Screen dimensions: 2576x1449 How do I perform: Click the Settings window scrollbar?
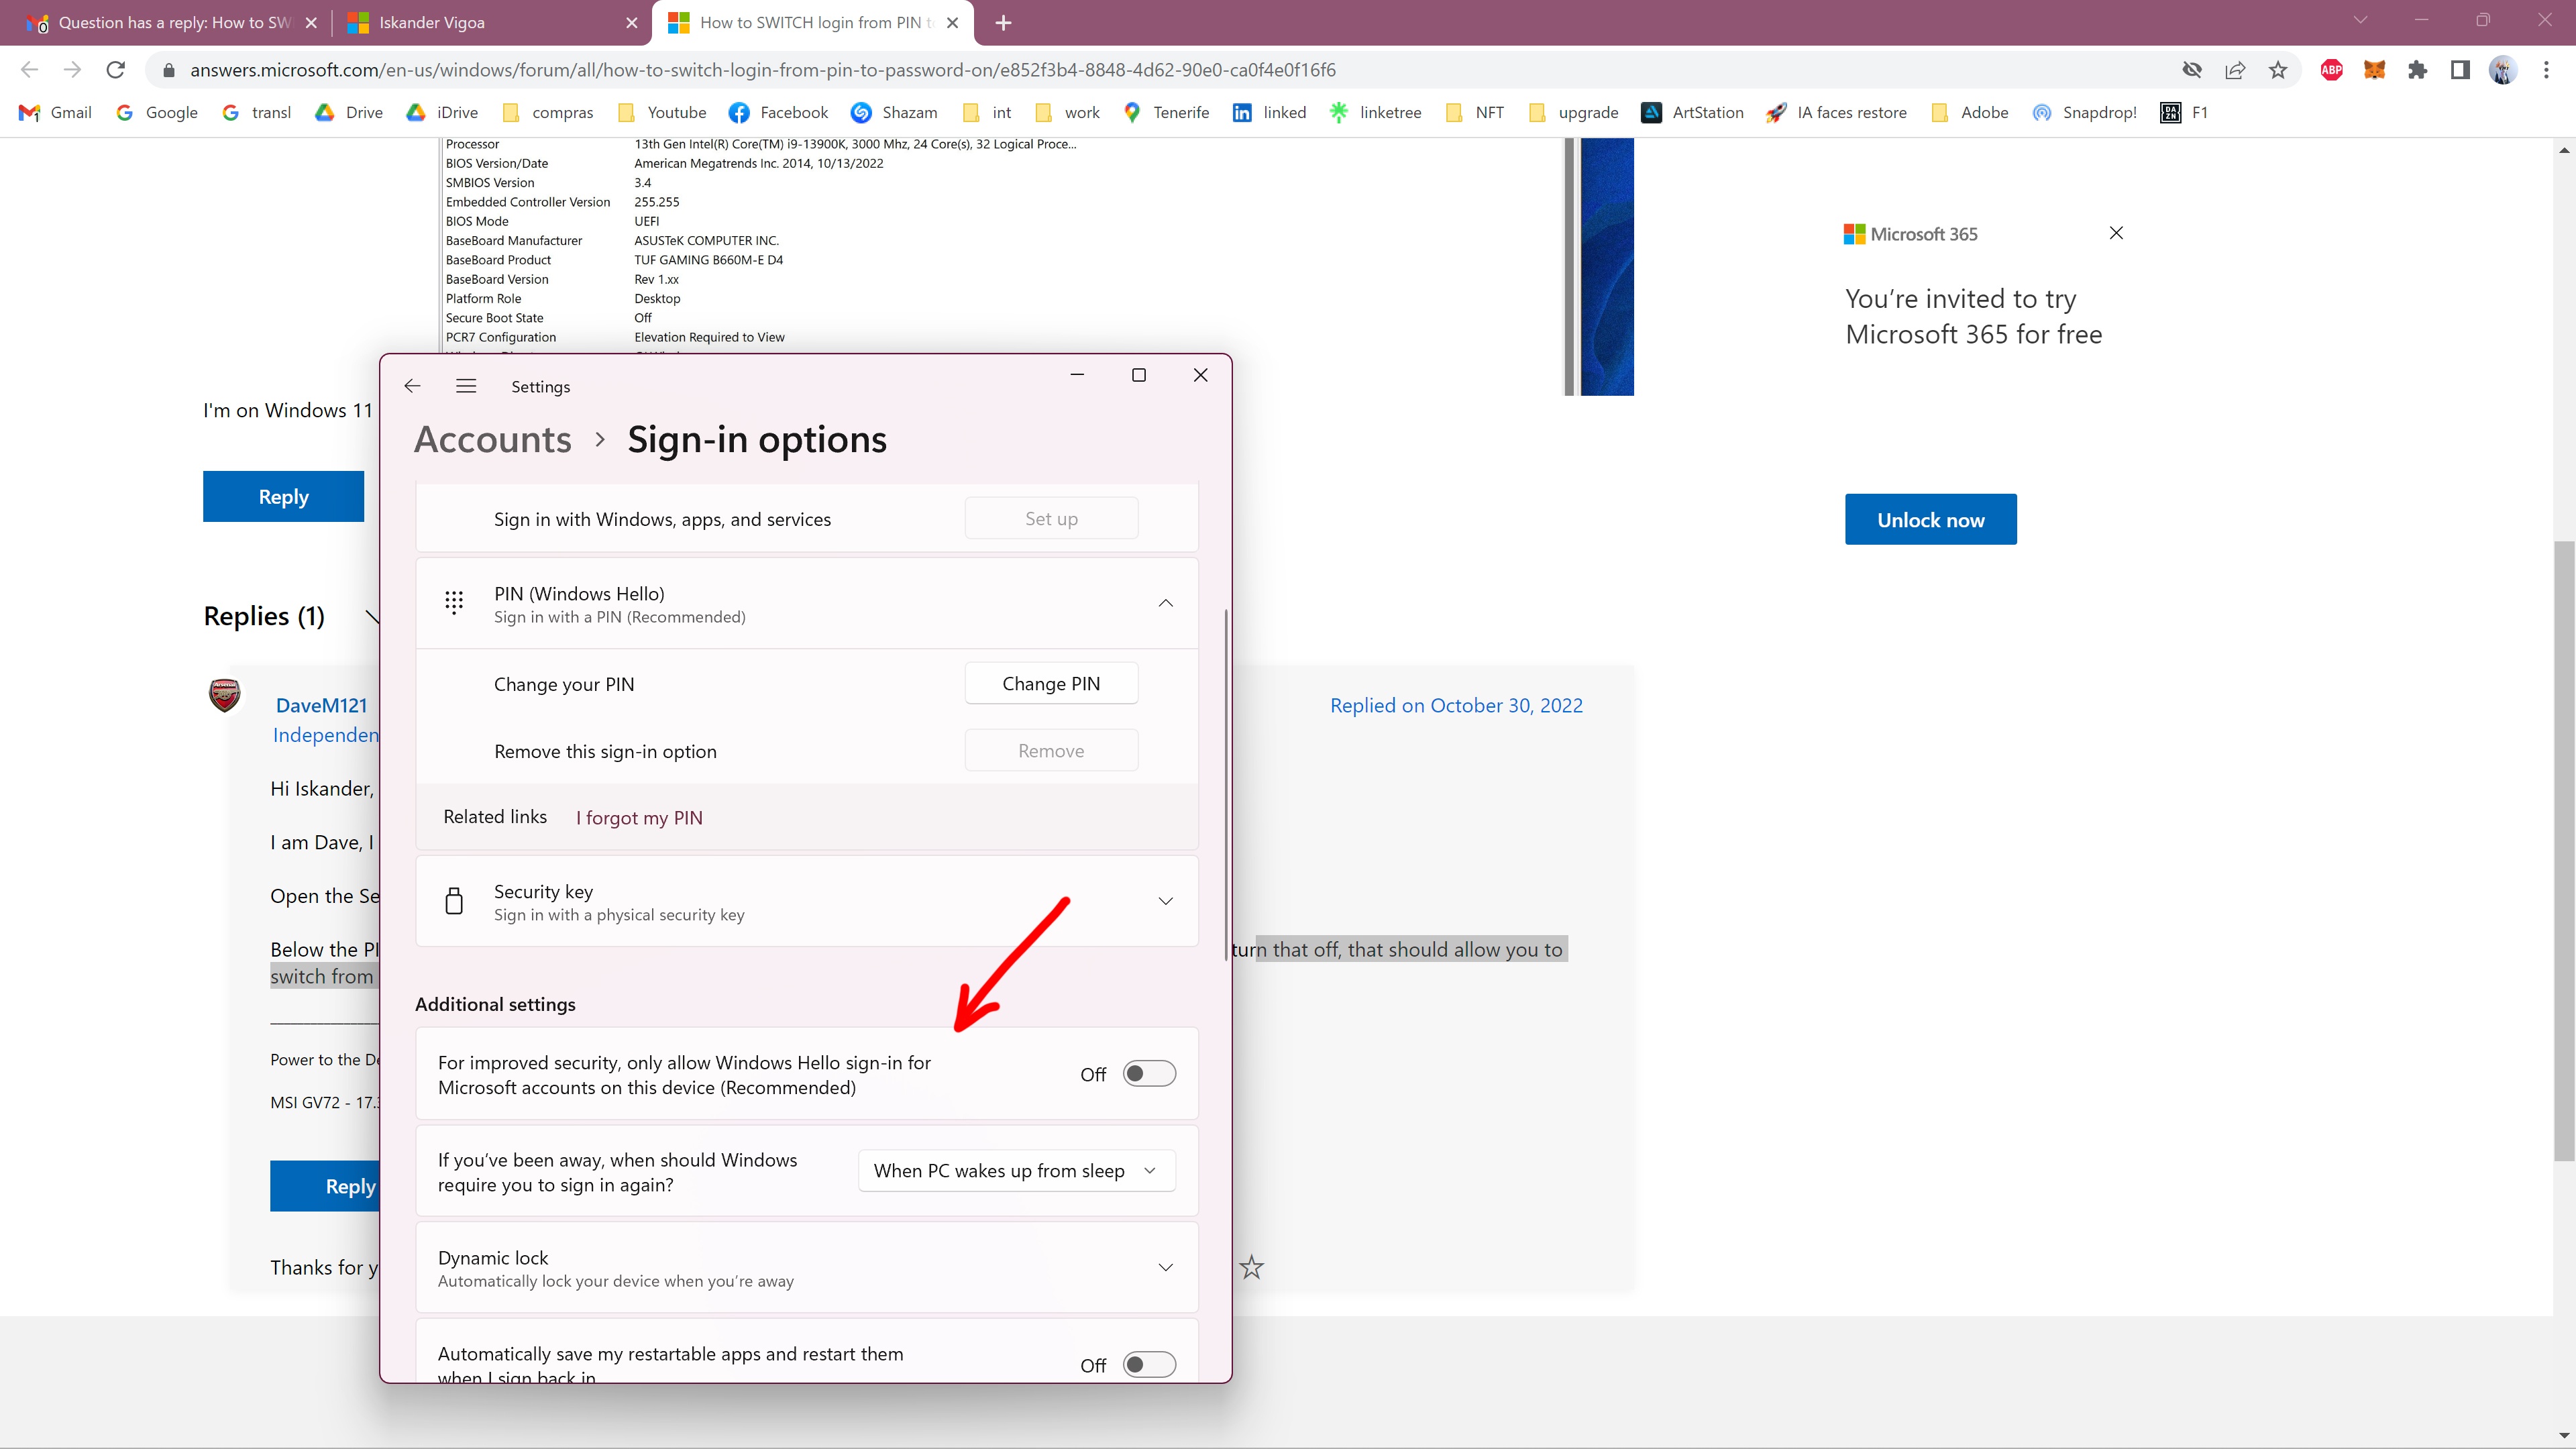1225,785
